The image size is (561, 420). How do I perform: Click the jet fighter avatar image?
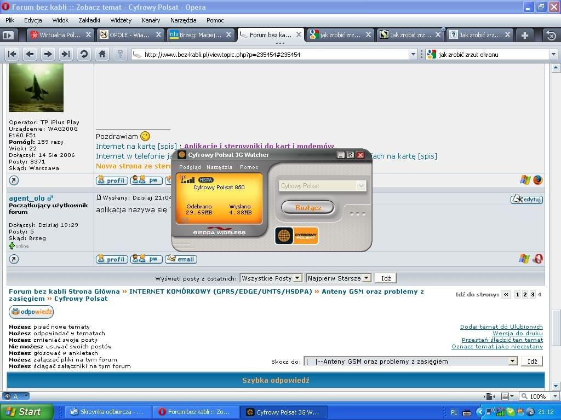[36, 88]
